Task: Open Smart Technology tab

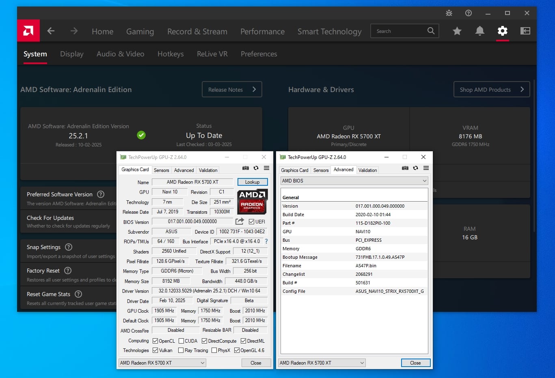Action: (329, 31)
